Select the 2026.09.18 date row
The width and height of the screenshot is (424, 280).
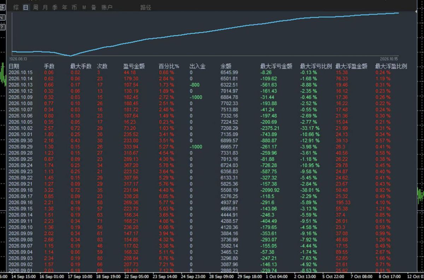pyautogui.click(x=20, y=190)
